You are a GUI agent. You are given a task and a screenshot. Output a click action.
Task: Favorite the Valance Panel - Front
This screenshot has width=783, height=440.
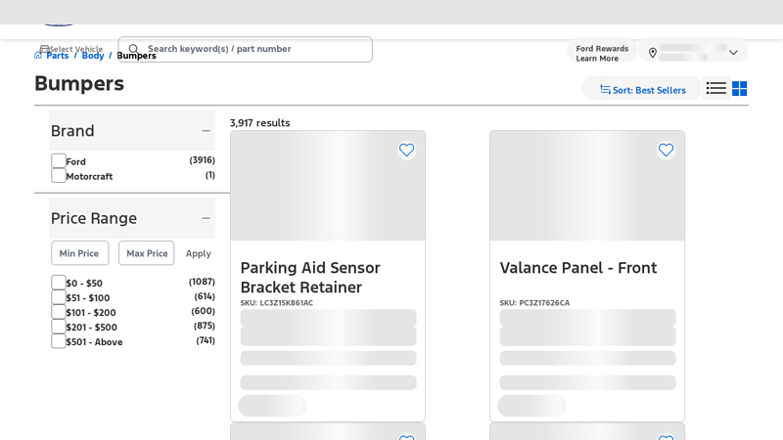(666, 150)
